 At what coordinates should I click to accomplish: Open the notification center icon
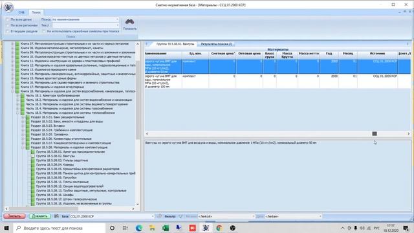pos(406,228)
